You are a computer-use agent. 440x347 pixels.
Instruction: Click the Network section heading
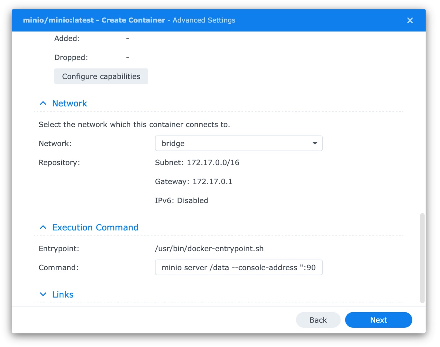[x=69, y=103]
